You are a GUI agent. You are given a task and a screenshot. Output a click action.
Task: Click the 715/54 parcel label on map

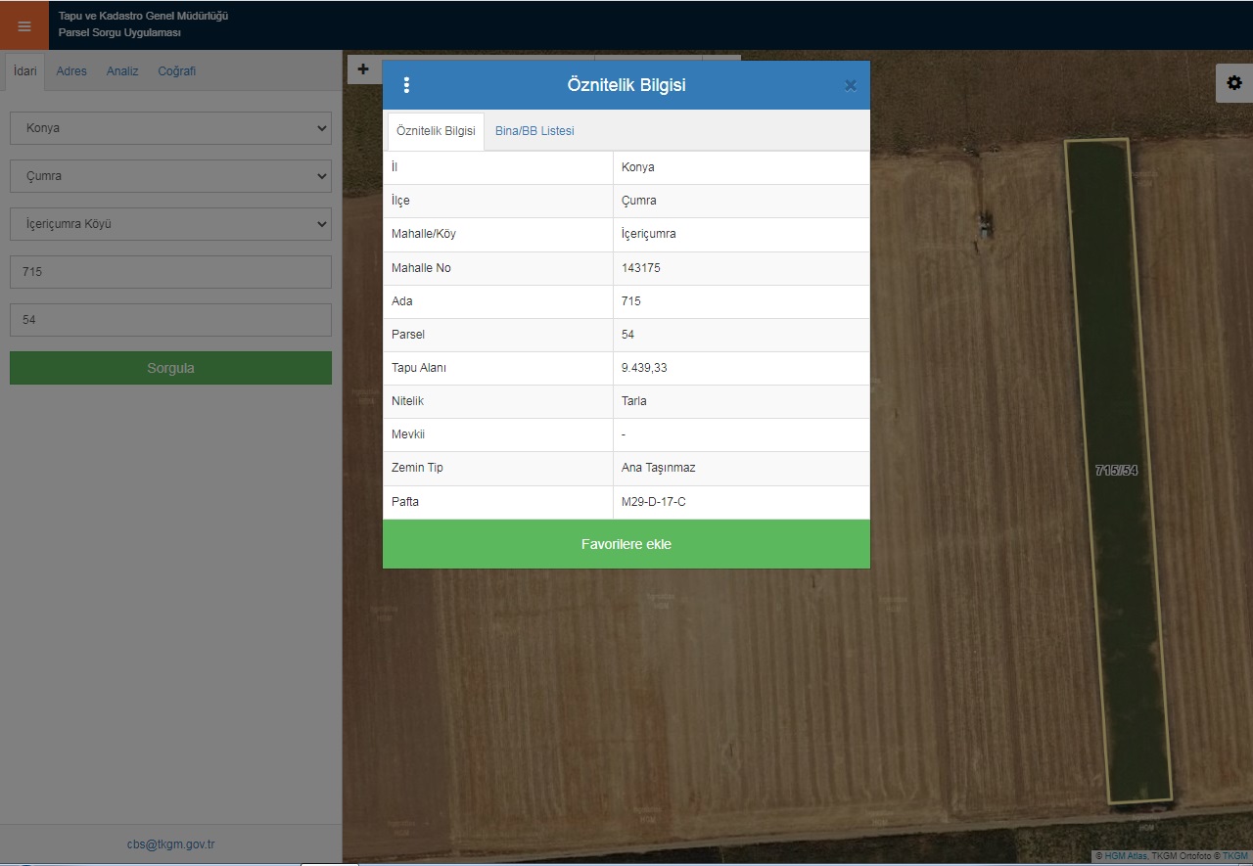click(1116, 471)
